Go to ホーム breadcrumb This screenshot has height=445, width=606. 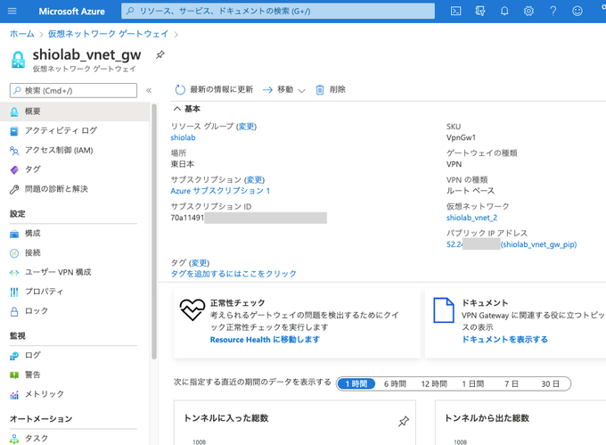click(x=22, y=34)
